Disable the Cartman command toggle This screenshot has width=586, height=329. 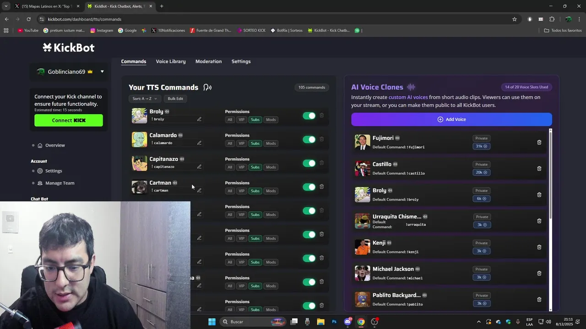pos(309,187)
